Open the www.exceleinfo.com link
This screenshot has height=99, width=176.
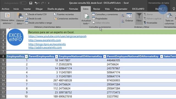[x=45, y=40]
